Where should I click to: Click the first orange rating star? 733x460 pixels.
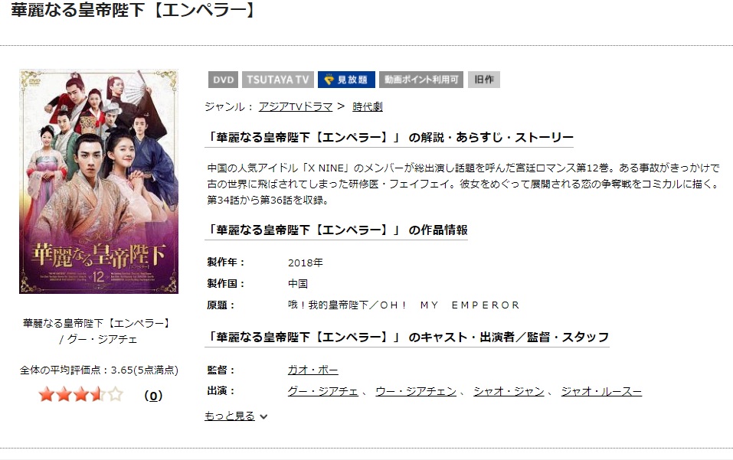pos(46,395)
